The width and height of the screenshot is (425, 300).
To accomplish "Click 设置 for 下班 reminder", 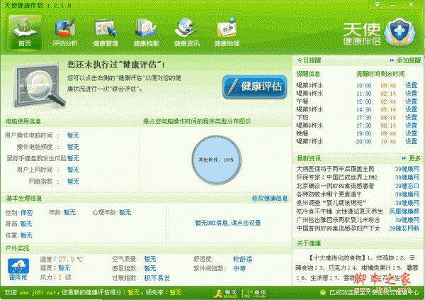I will (411, 117).
